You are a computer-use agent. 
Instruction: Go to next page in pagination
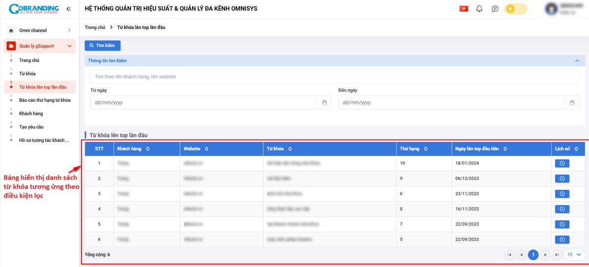545,255
